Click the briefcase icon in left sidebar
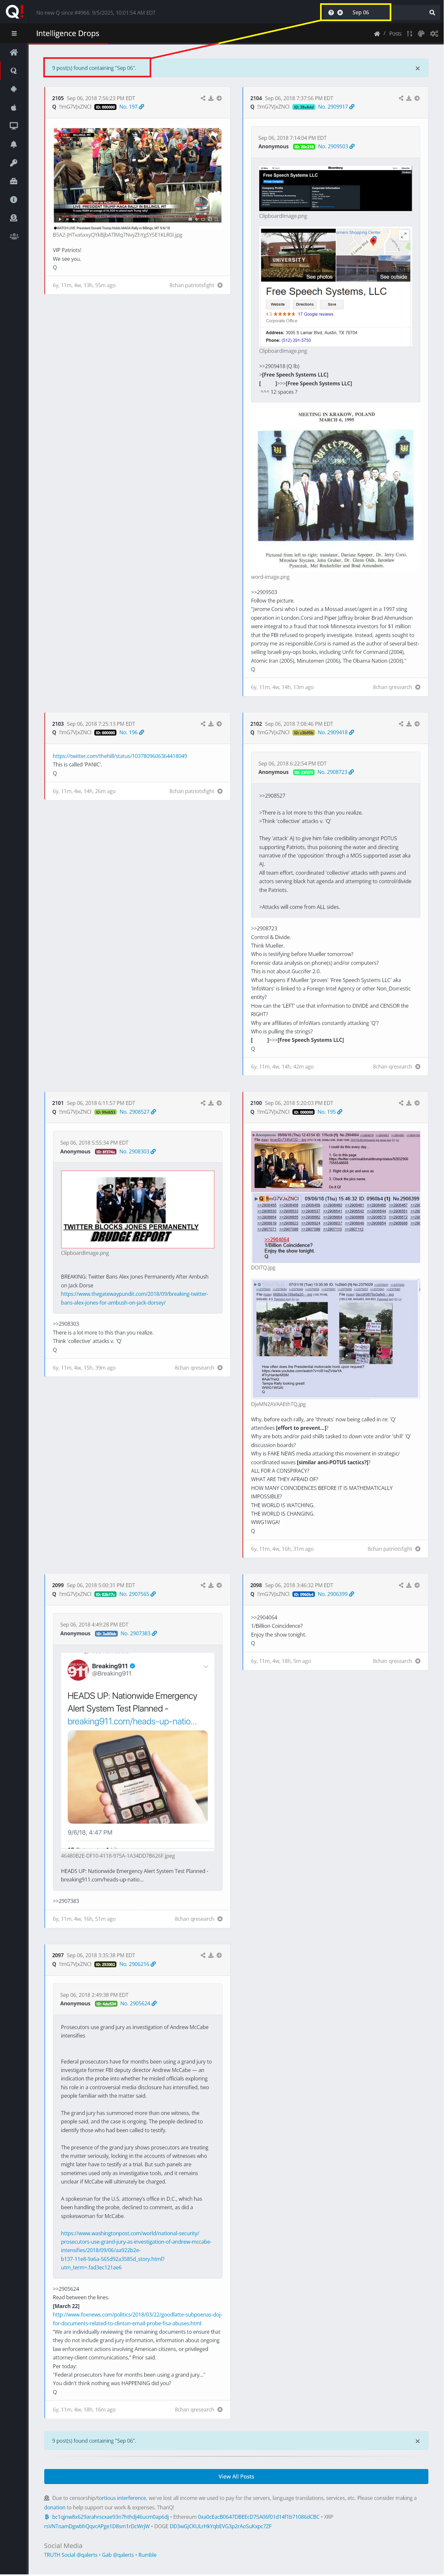Image resolution: width=444 pixels, height=2576 pixels. click(14, 181)
